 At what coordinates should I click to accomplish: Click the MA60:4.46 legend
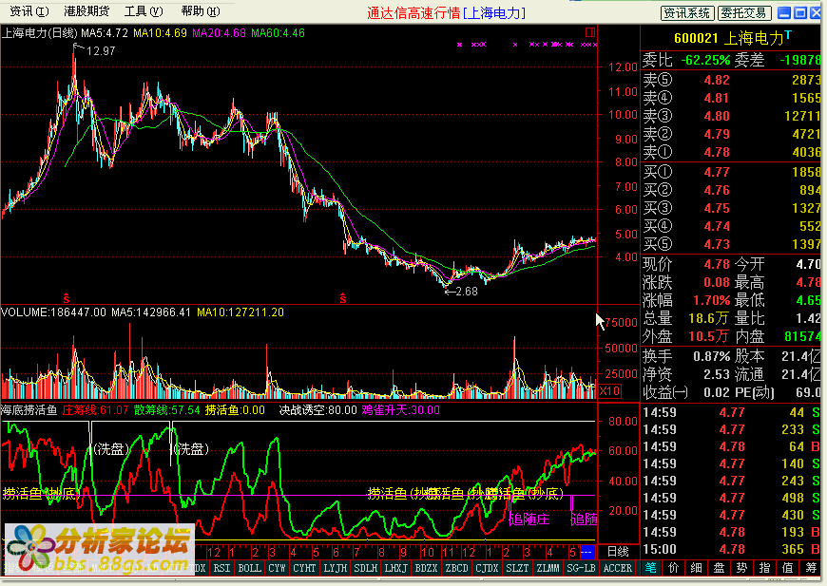278,33
